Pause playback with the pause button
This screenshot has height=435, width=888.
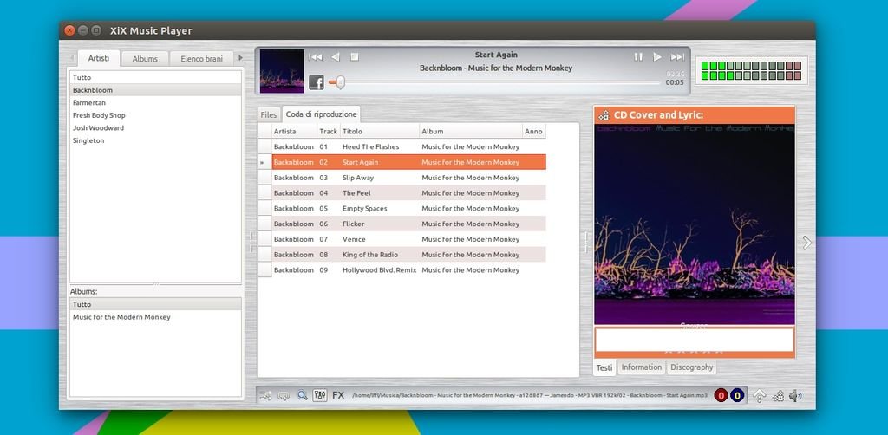click(638, 56)
